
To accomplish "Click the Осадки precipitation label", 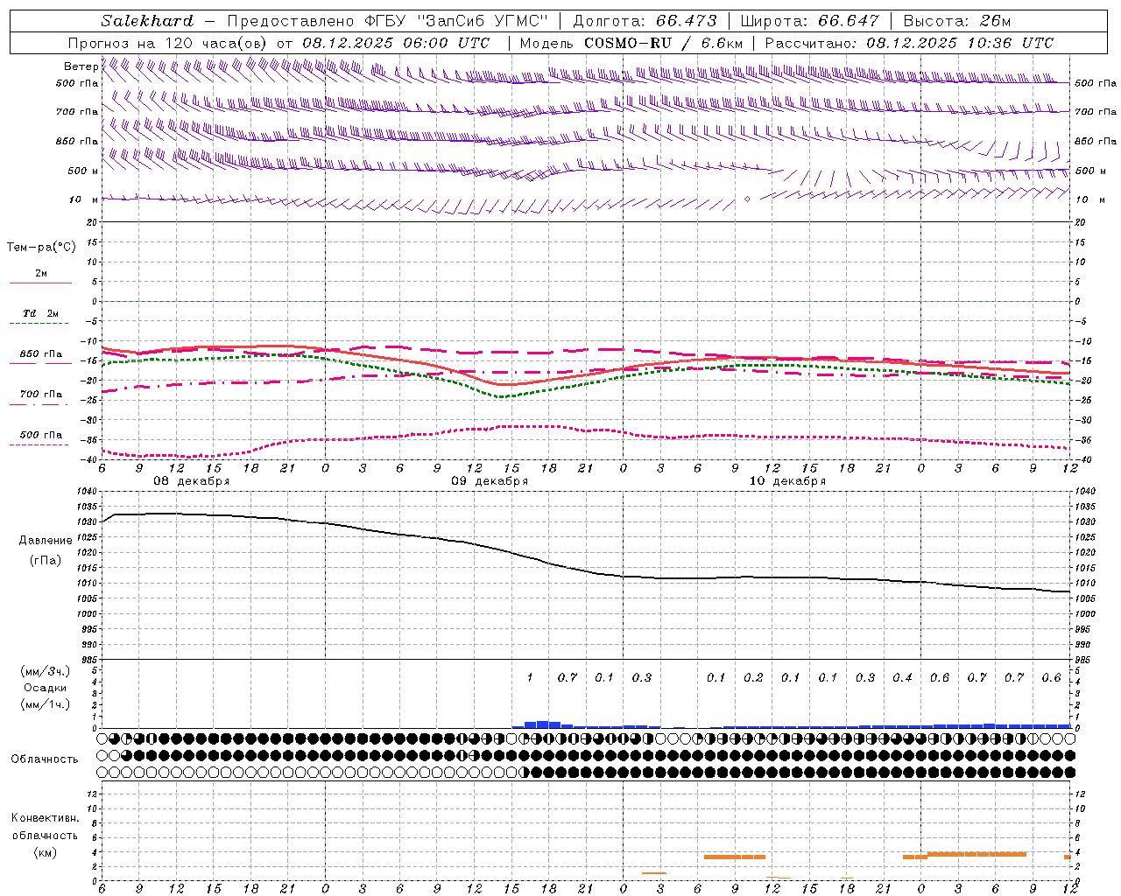I will point(45,688).
